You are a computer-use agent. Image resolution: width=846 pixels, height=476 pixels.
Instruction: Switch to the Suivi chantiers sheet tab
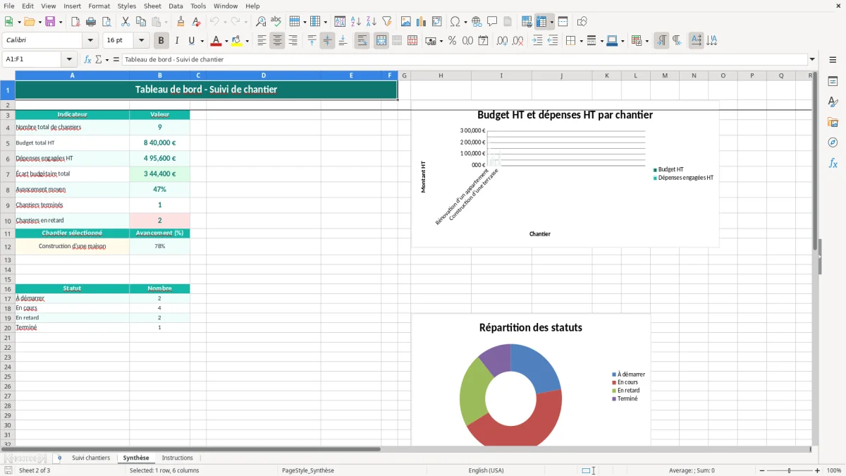(x=91, y=458)
